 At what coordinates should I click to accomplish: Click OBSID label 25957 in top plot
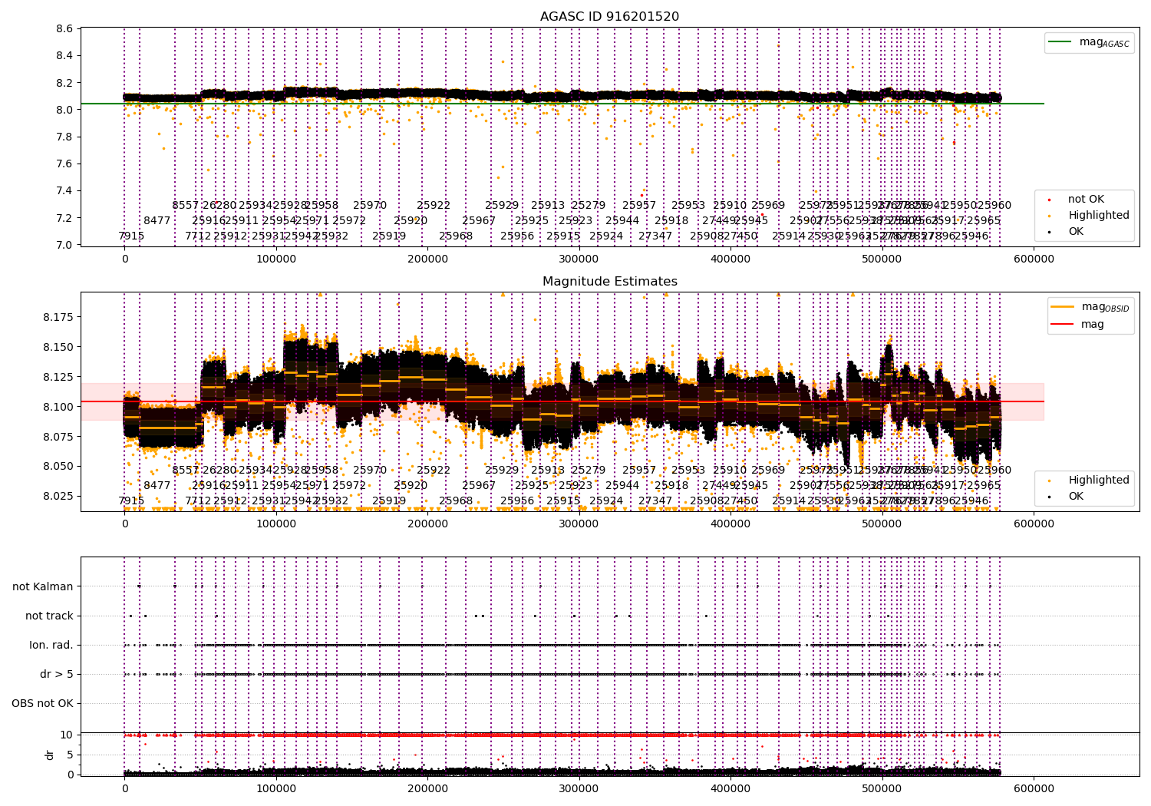point(639,205)
